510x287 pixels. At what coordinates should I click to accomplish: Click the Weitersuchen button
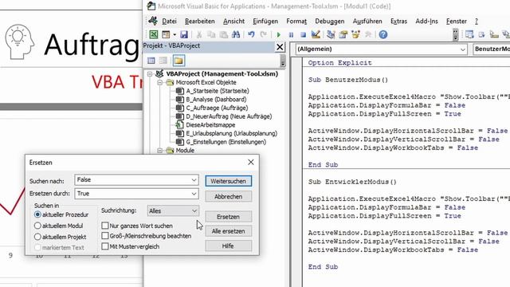(x=229, y=181)
